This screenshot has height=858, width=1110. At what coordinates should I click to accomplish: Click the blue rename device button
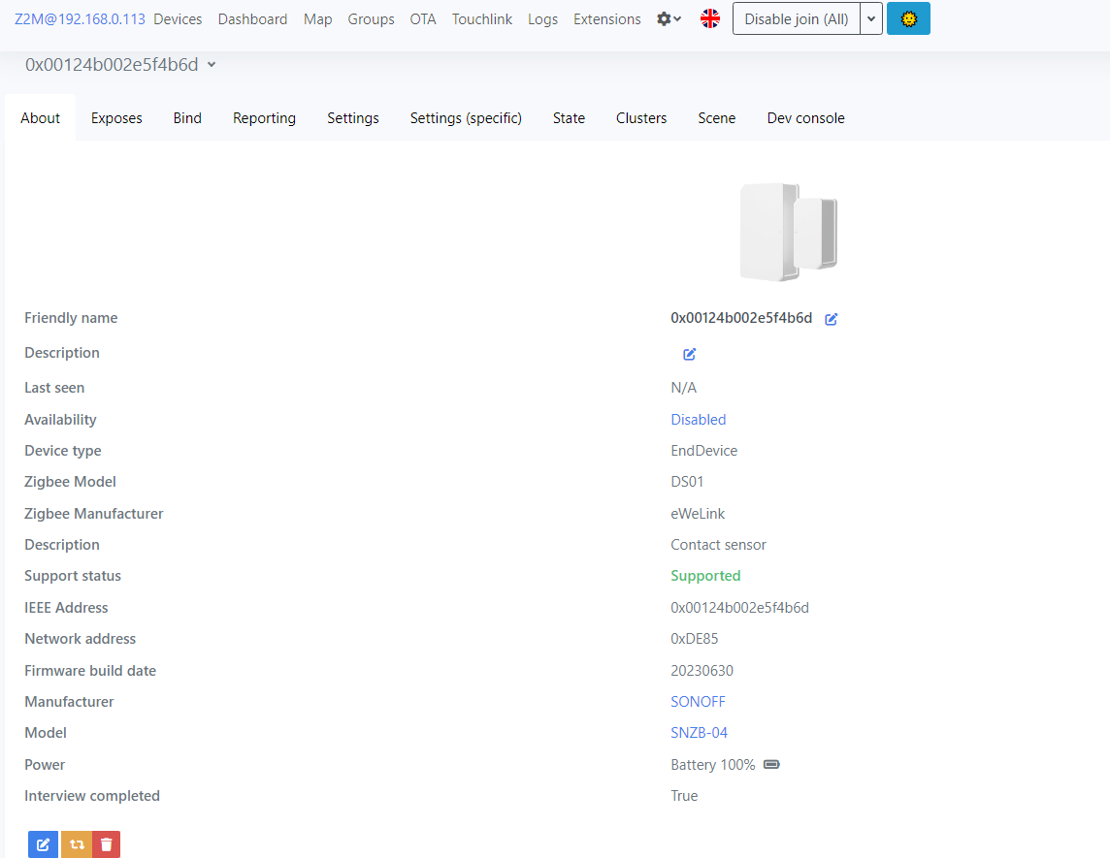click(x=44, y=844)
